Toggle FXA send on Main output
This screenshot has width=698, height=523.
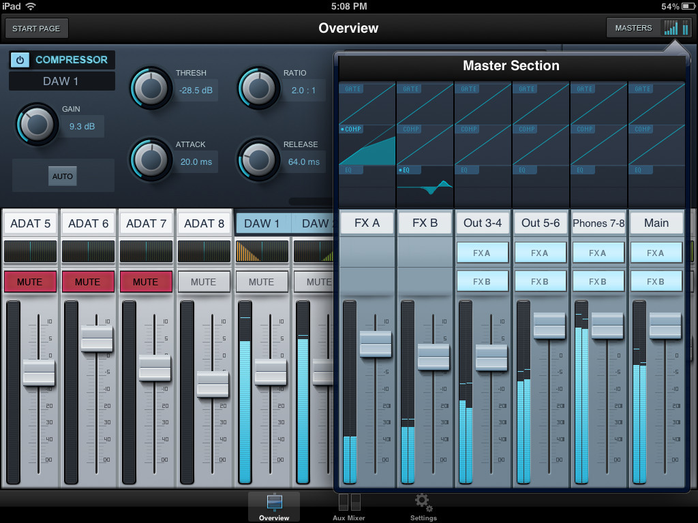coord(656,253)
